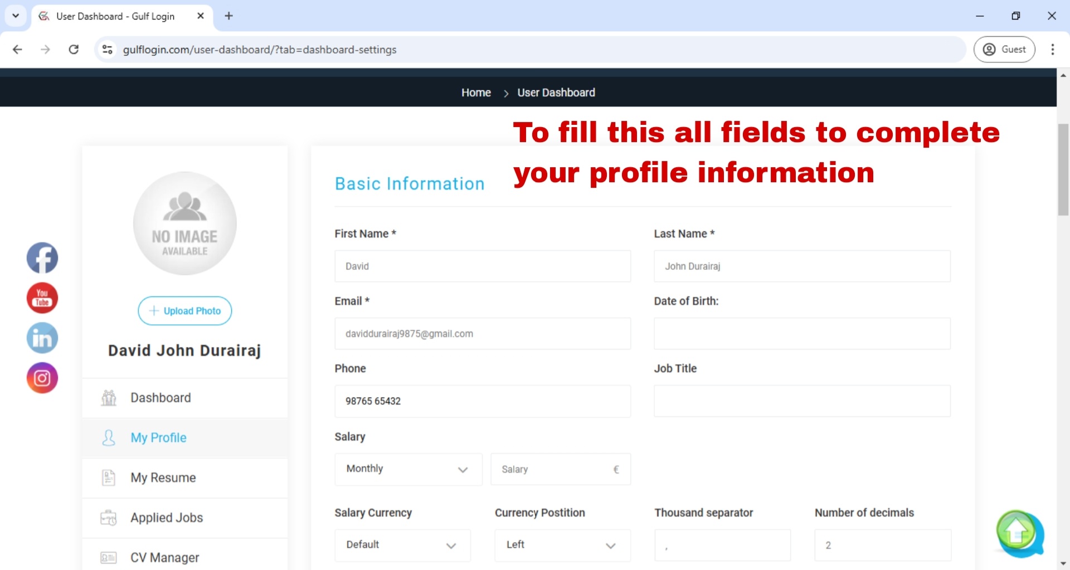Select the Dashboard sidebar icon
The height and width of the screenshot is (570, 1070).
tap(109, 398)
